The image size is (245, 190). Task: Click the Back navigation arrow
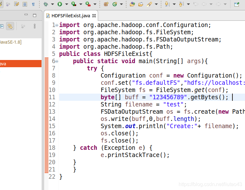click(x=204, y=4)
